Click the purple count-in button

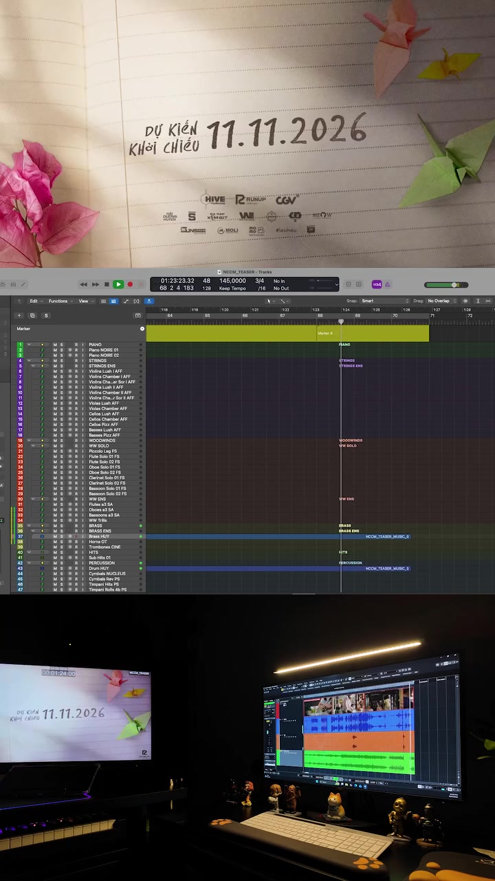[377, 284]
